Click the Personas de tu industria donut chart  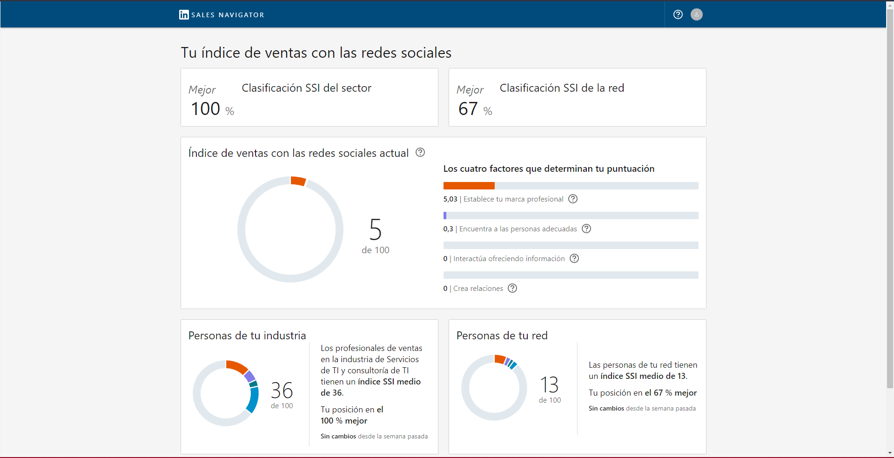pos(226,393)
